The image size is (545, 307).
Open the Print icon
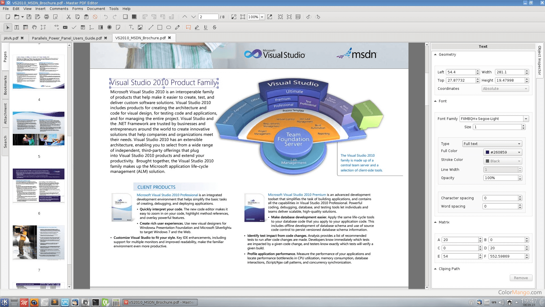[47, 17]
